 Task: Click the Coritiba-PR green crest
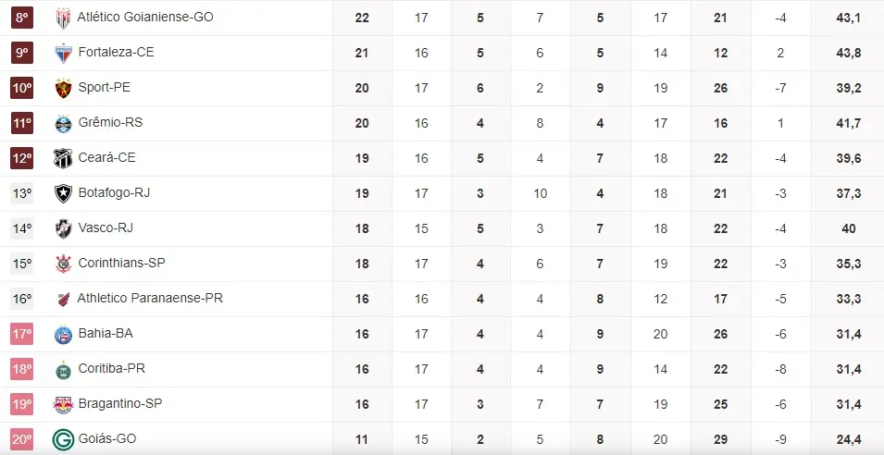[63, 369]
